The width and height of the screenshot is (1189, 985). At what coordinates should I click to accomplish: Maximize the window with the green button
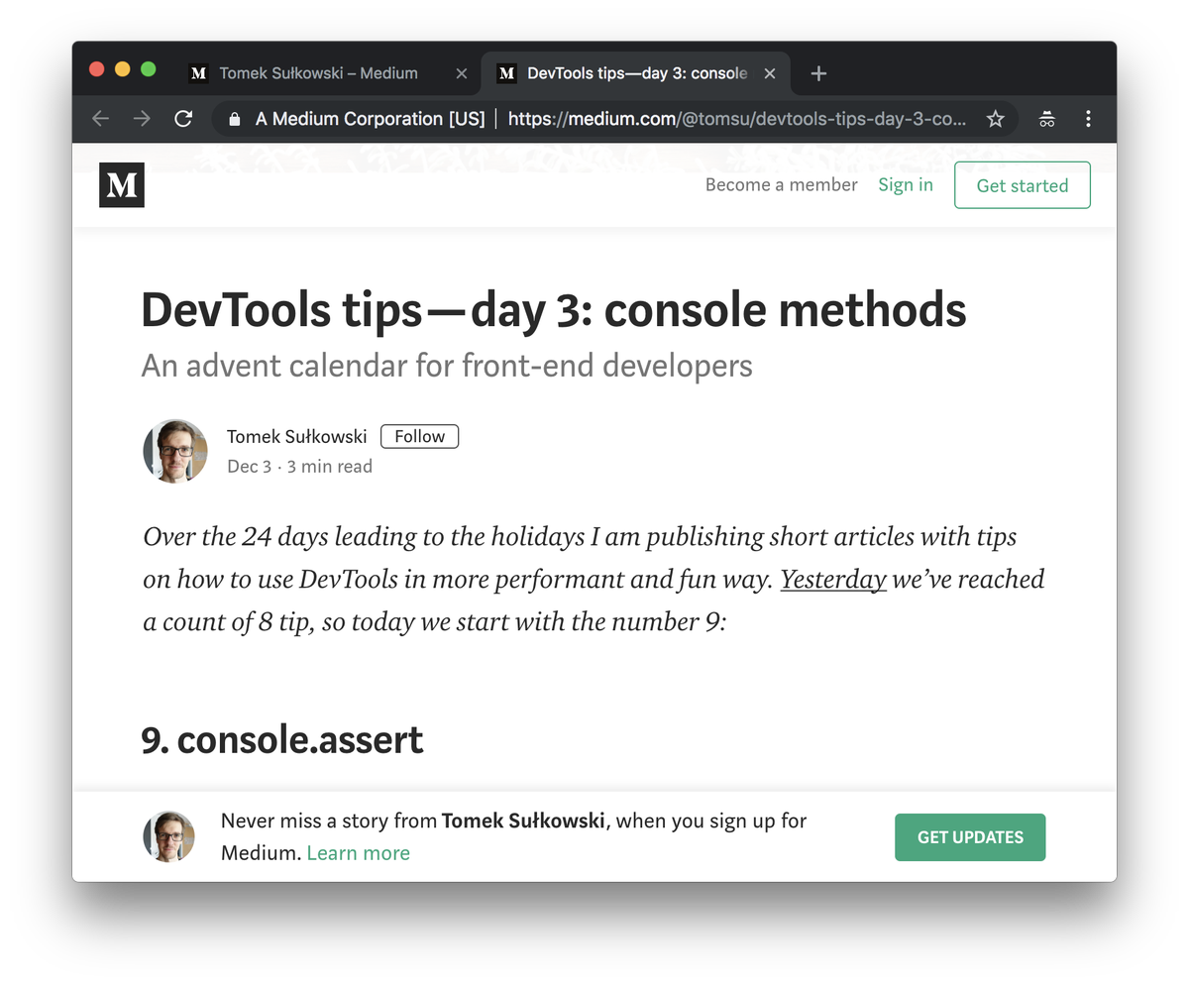[x=149, y=69]
